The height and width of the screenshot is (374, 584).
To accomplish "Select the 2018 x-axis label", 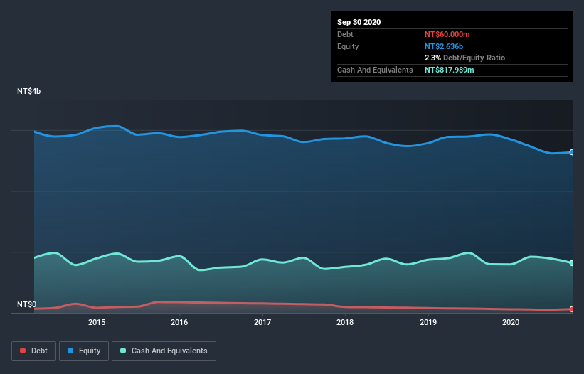I will point(345,322).
